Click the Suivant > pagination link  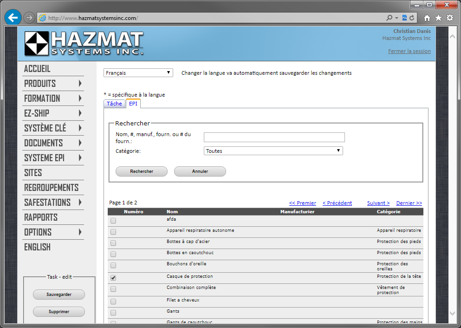click(378, 203)
